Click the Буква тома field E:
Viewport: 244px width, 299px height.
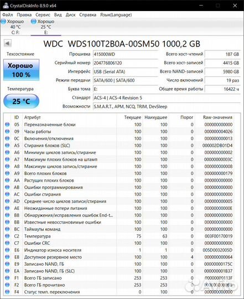coord(126,89)
